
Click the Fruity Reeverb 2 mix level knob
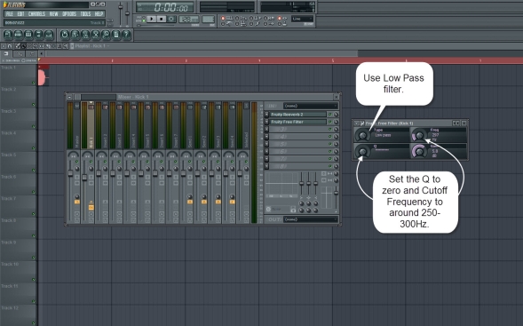coord(336,114)
